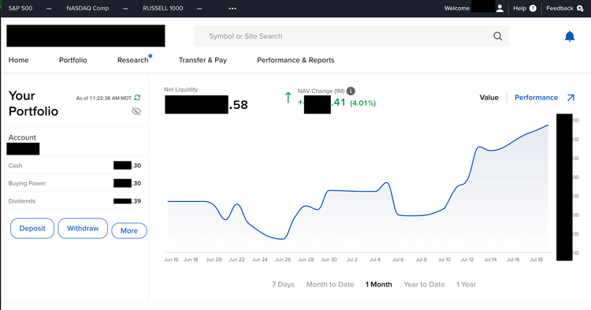Click the Buying Power row label
591x310 pixels.
coord(27,183)
